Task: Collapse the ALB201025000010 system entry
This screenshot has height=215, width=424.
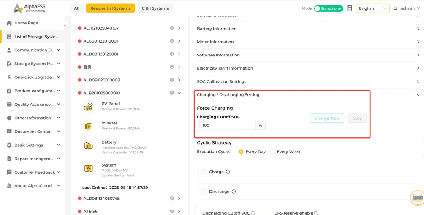Action: 179,93
